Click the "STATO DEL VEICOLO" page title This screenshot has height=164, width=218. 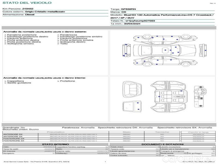point(27,3)
